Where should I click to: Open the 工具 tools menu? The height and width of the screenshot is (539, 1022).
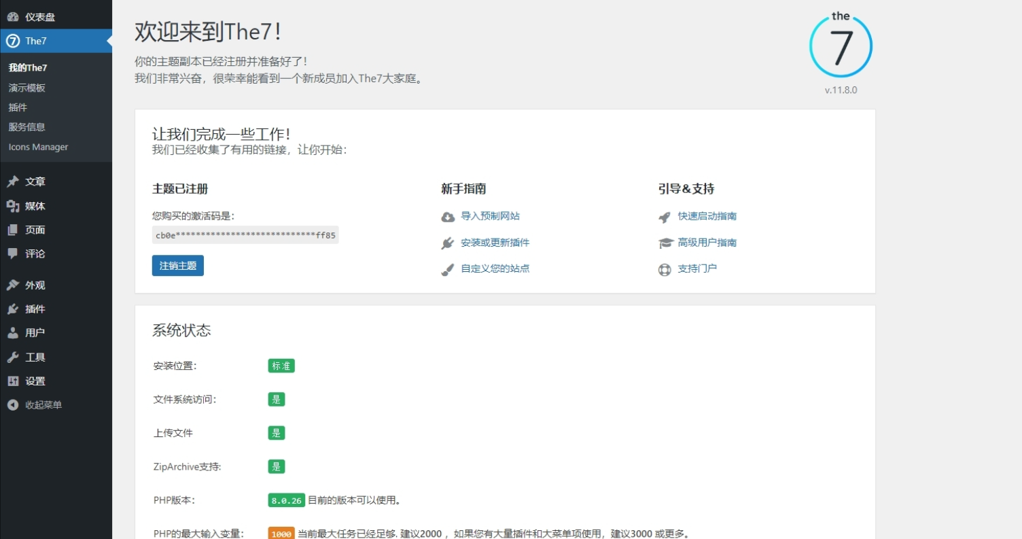click(56, 357)
